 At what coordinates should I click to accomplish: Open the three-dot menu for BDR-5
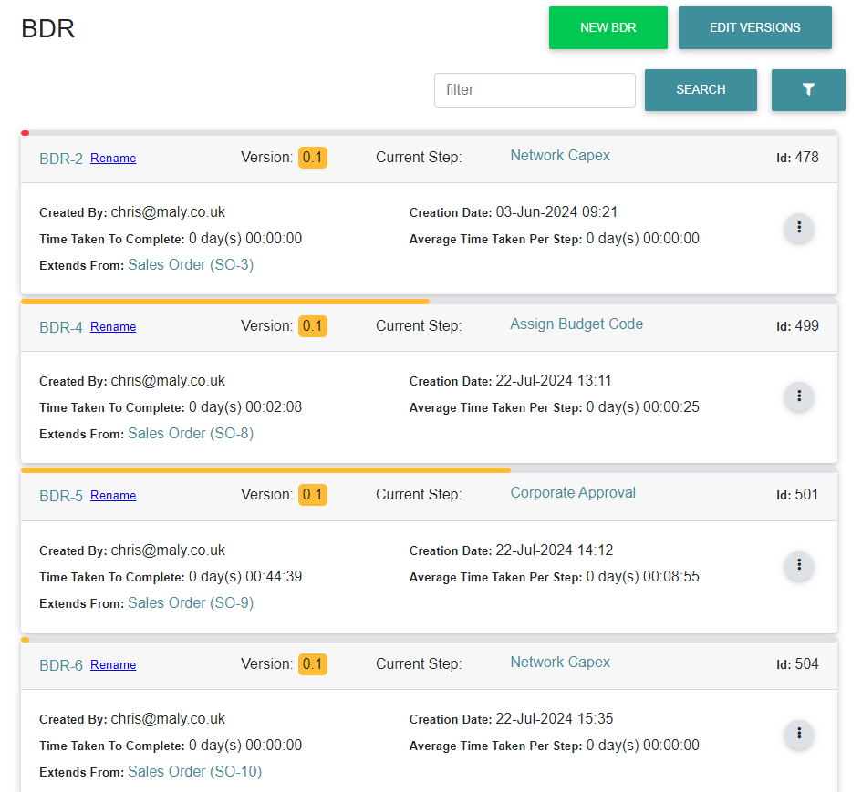point(799,566)
